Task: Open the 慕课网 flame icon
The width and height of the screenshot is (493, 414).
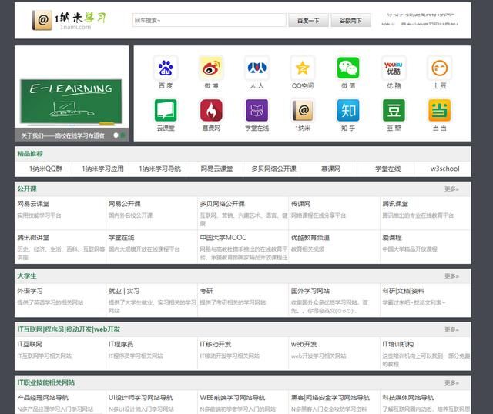Action: click(211, 110)
